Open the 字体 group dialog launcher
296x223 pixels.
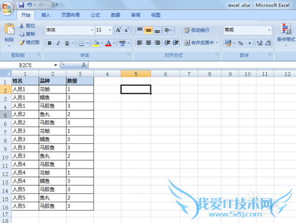(129, 54)
